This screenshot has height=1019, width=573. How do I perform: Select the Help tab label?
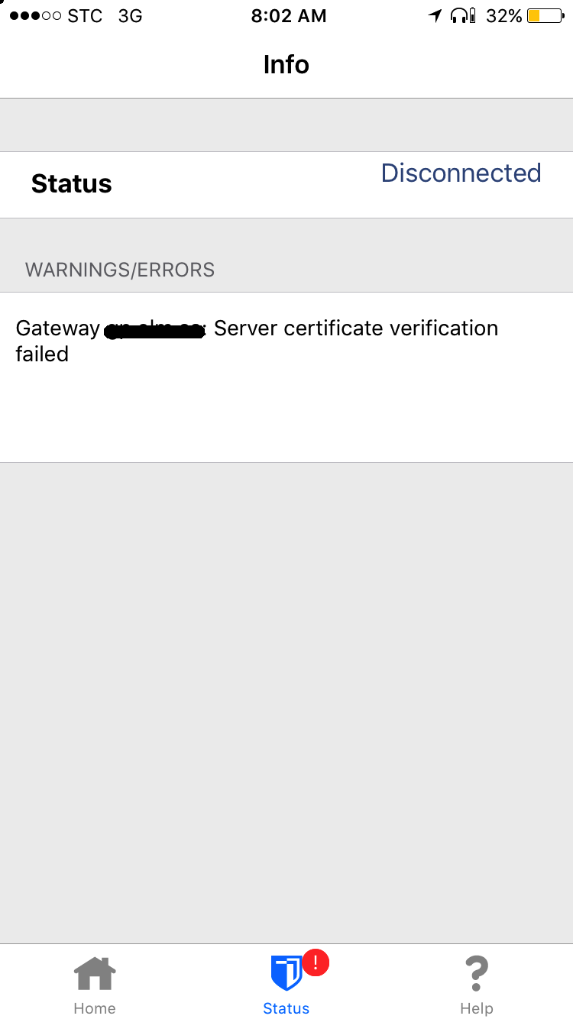477,1008
